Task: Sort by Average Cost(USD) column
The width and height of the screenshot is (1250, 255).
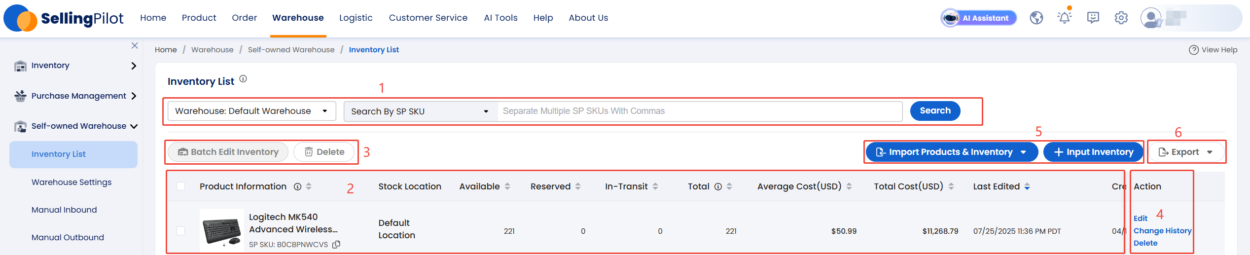Action: tap(849, 186)
